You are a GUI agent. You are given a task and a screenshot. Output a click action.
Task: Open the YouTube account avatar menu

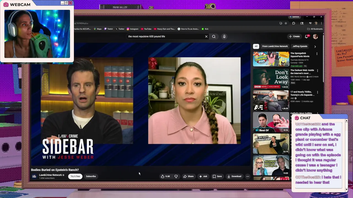[315, 36]
